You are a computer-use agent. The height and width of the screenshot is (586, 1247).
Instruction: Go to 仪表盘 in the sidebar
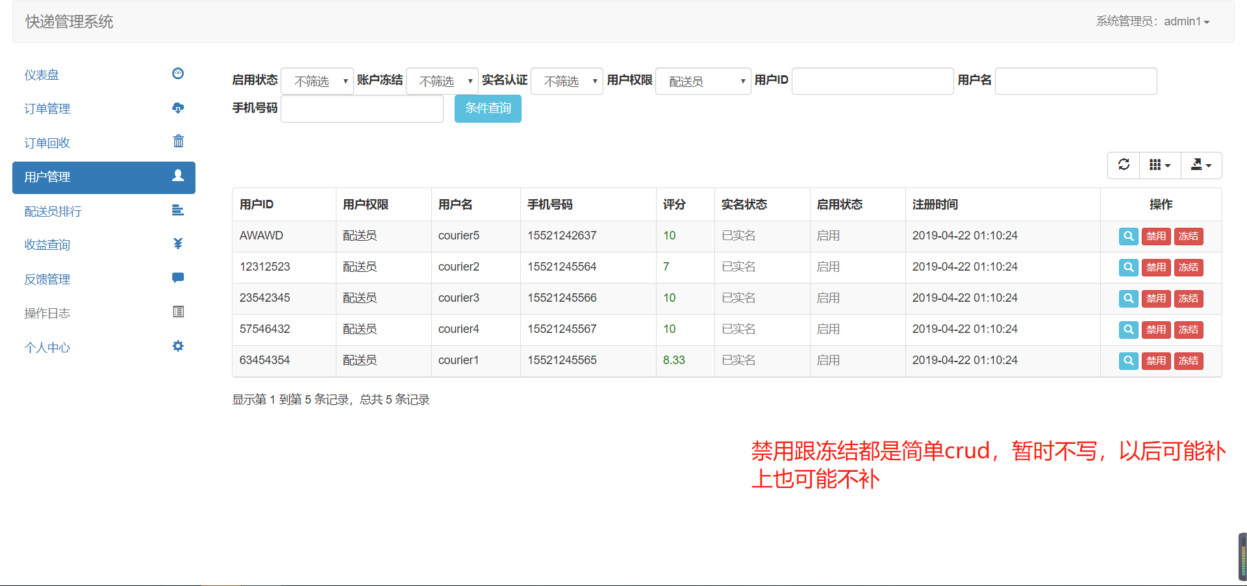point(104,75)
